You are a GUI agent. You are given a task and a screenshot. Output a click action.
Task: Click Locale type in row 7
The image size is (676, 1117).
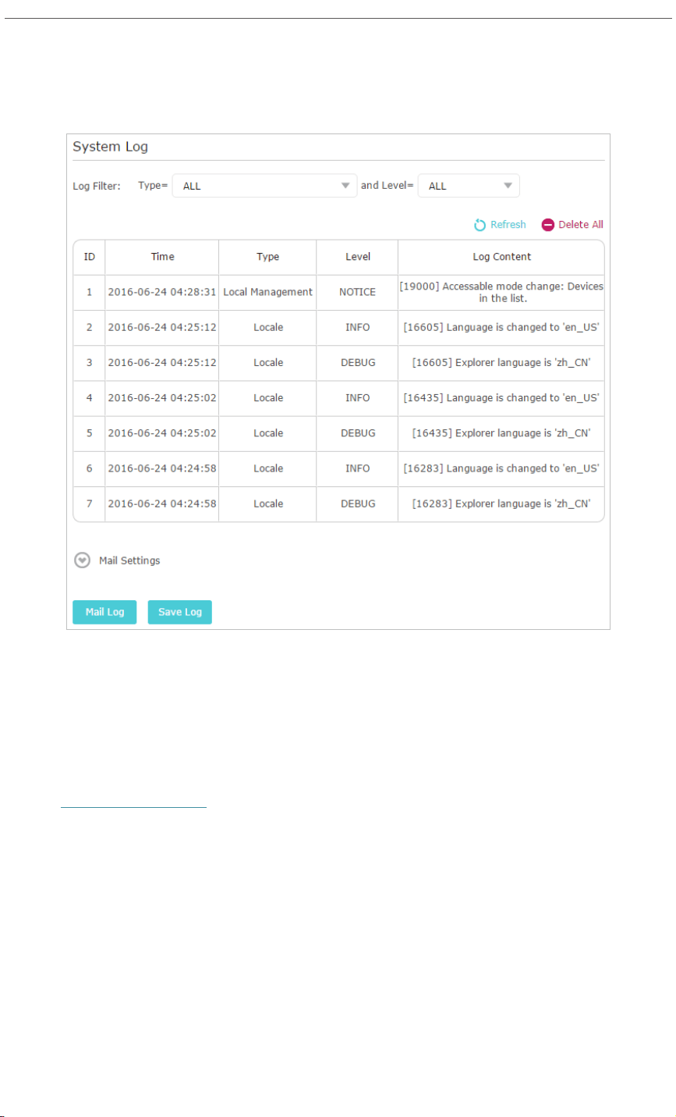[x=267, y=504]
